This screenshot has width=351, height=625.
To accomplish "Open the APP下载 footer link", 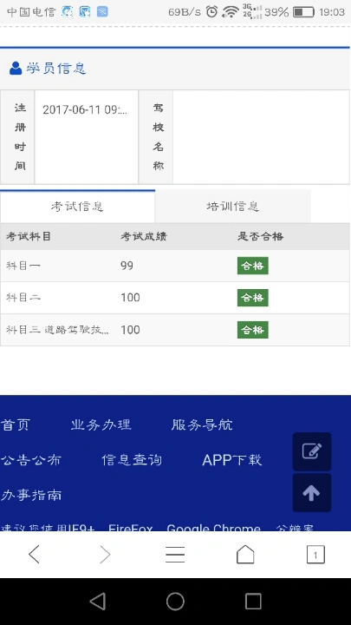I will click(x=232, y=460).
